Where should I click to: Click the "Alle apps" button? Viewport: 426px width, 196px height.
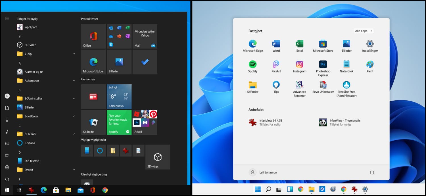pos(363,31)
